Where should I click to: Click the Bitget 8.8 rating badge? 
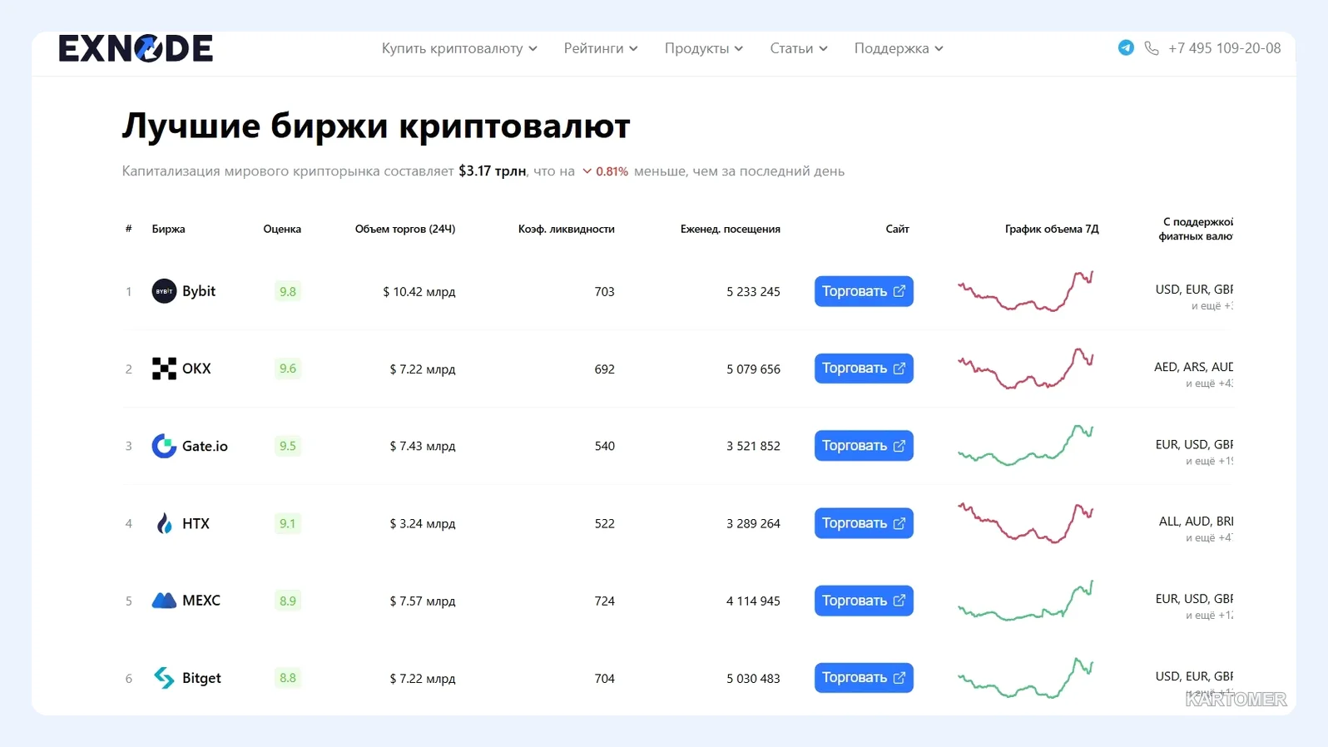point(288,678)
